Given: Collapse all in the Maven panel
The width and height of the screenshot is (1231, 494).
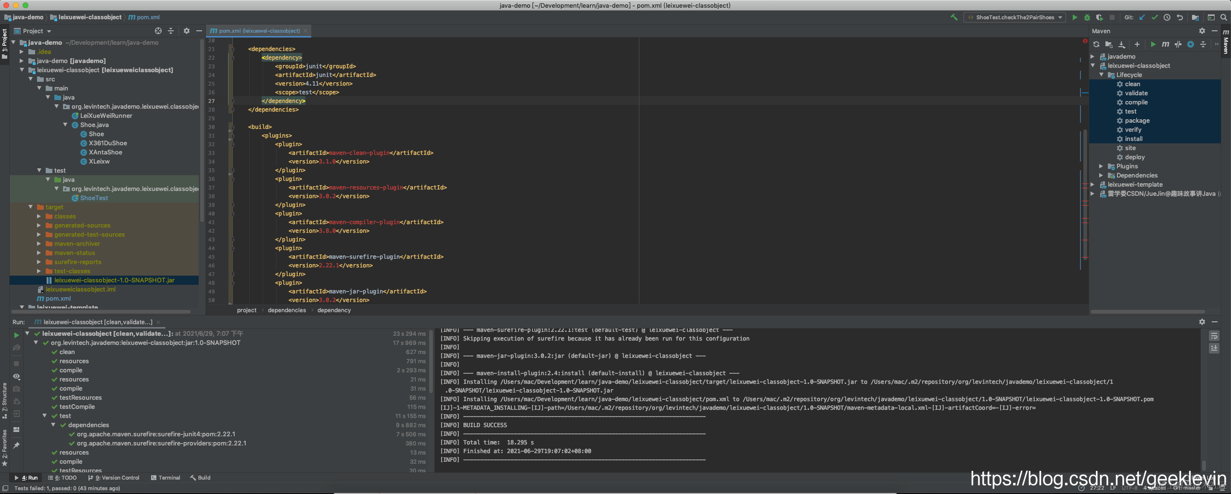Looking at the screenshot, I should tap(1203, 44).
